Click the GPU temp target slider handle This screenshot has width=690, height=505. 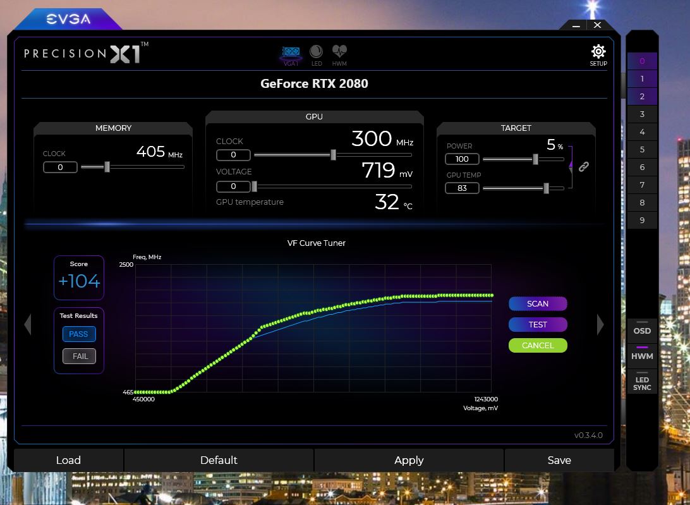pyautogui.click(x=546, y=188)
